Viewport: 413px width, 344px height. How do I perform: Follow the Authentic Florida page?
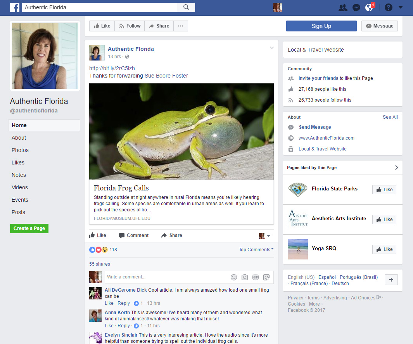[130, 26]
